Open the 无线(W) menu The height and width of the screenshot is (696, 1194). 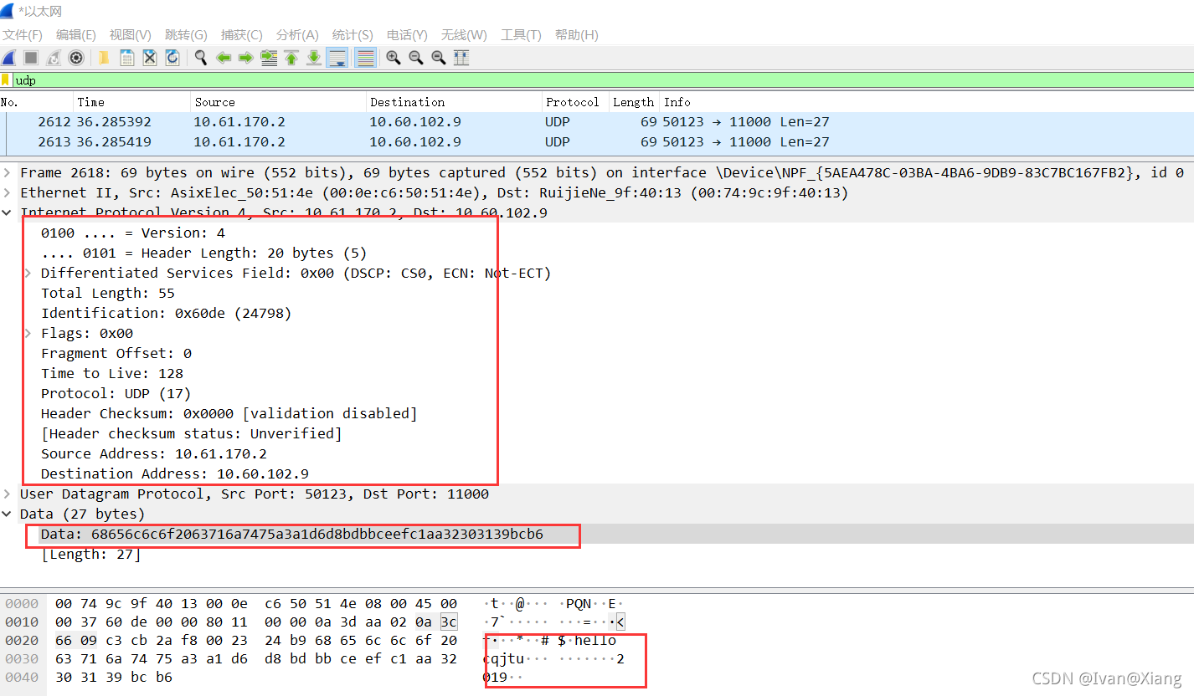[464, 35]
